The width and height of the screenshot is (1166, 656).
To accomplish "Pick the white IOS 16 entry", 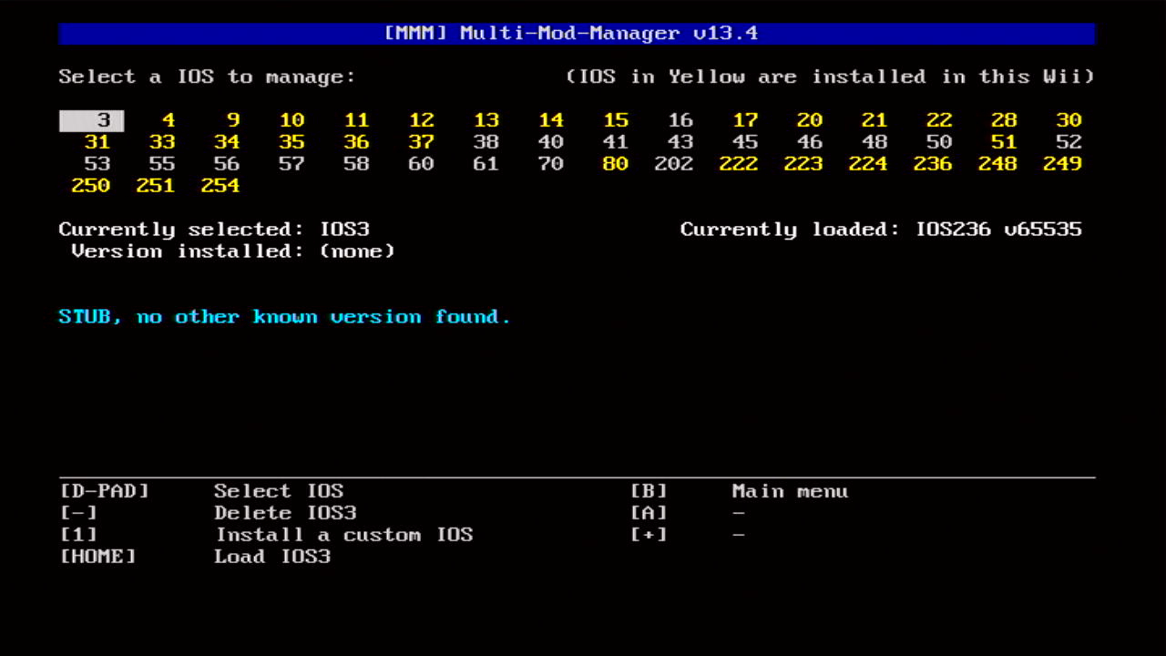I will pyautogui.click(x=680, y=120).
